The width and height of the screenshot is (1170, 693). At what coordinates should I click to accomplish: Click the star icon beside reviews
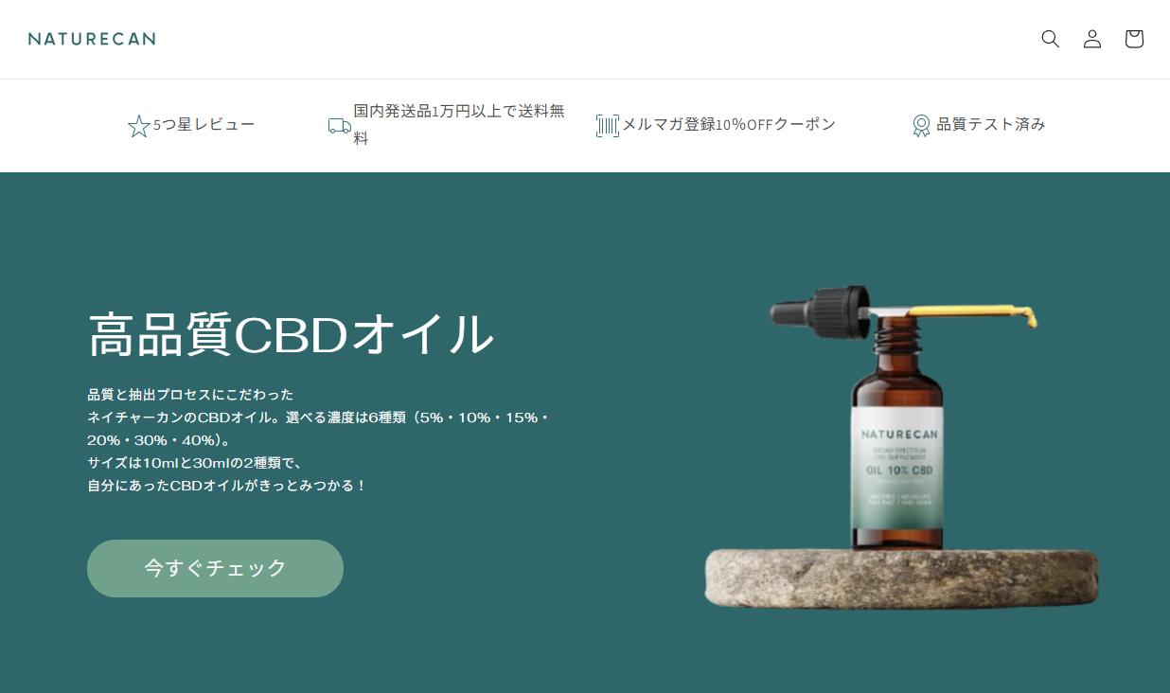pos(138,126)
